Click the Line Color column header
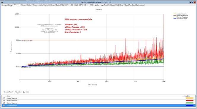The width and height of the screenshot is (197, 109). 187,96
